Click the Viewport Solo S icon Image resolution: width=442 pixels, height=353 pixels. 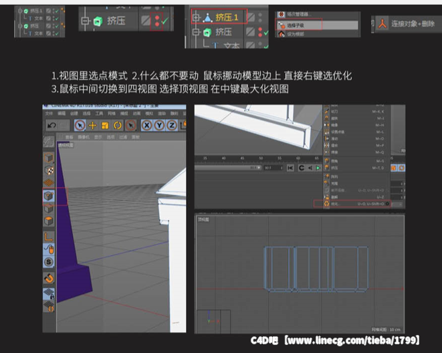tap(49, 262)
